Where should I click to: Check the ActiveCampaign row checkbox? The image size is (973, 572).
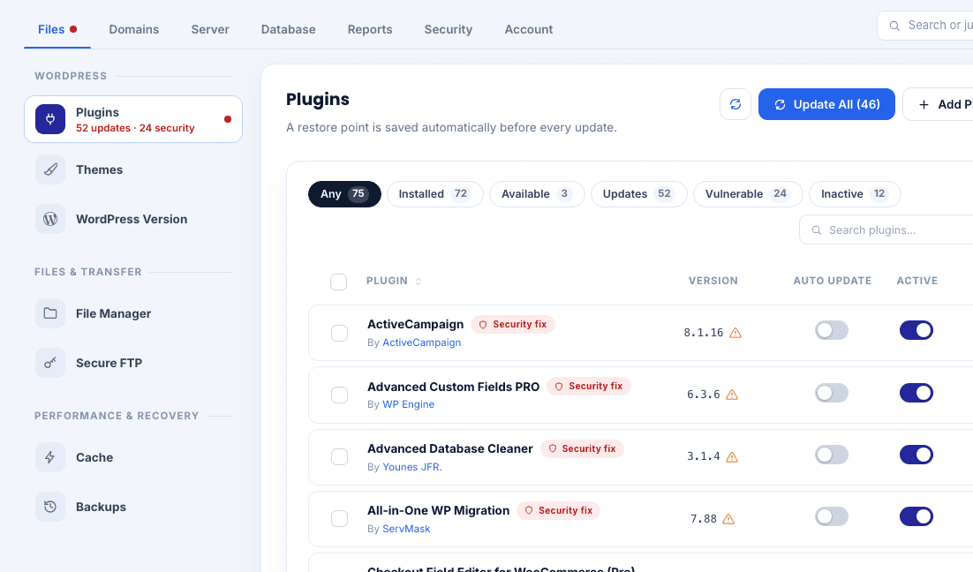point(339,333)
